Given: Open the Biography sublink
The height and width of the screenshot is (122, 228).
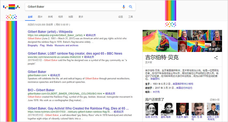Looking at the screenshot, I should click(x=33, y=45).
